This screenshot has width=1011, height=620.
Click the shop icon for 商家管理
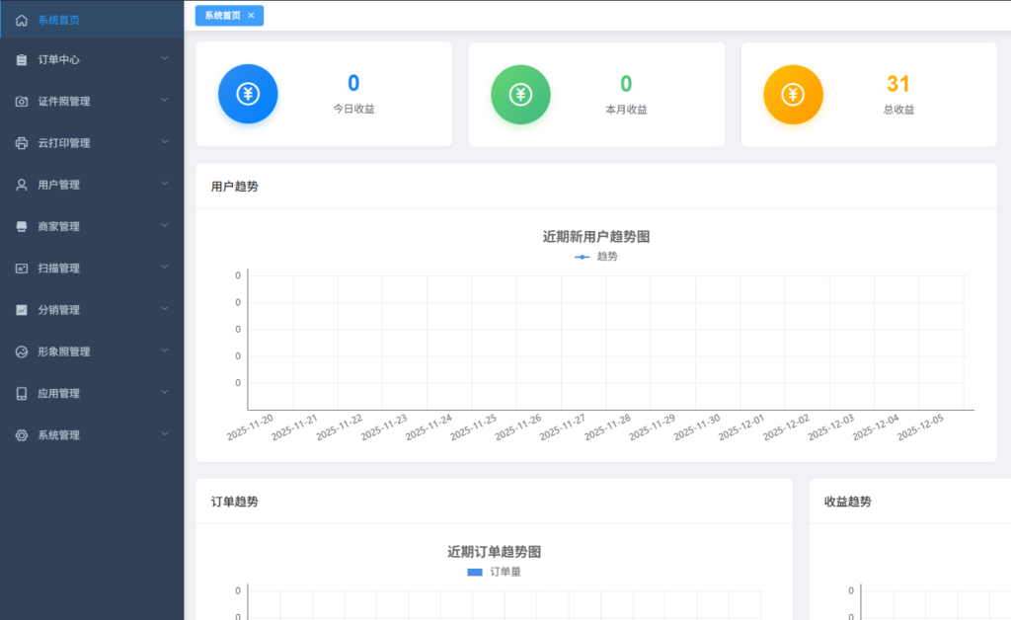22,227
